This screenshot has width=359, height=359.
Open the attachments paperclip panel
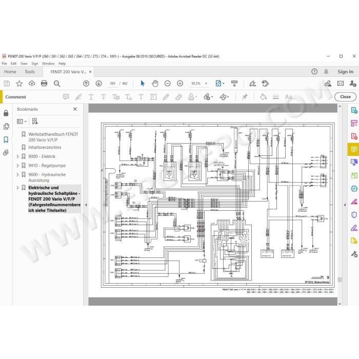point(6,152)
